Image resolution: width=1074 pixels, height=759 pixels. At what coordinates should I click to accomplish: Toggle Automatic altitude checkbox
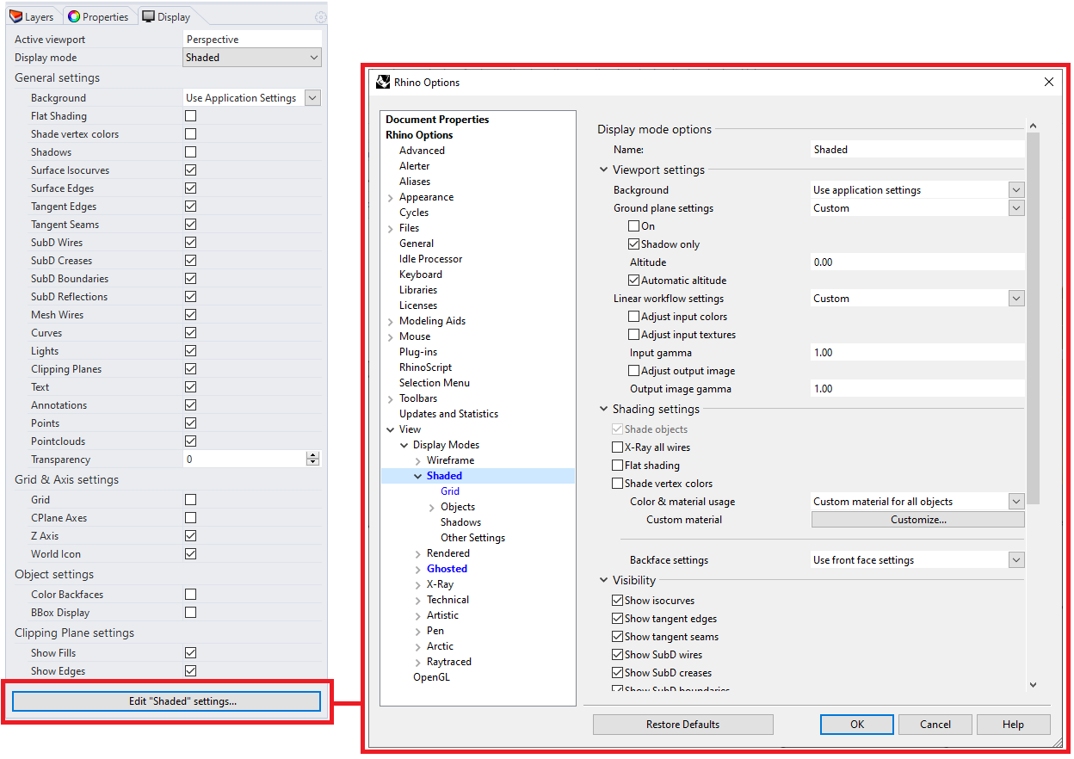(634, 281)
